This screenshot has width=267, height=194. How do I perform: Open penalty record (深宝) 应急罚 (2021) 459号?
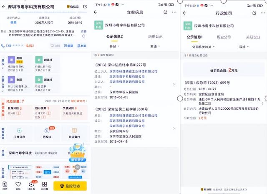[x=207, y=83]
